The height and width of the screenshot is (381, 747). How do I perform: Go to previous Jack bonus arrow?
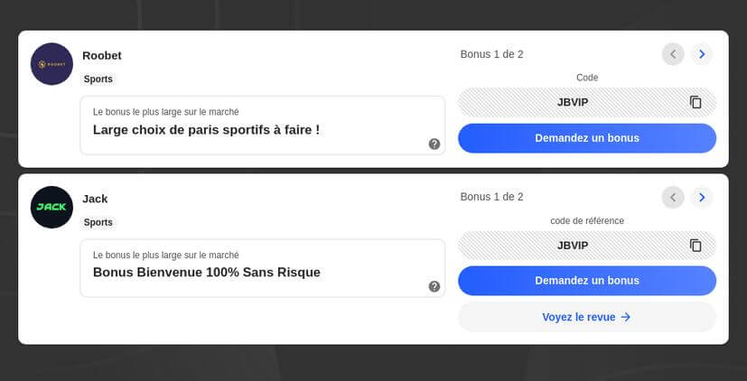(x=673, y=197)
